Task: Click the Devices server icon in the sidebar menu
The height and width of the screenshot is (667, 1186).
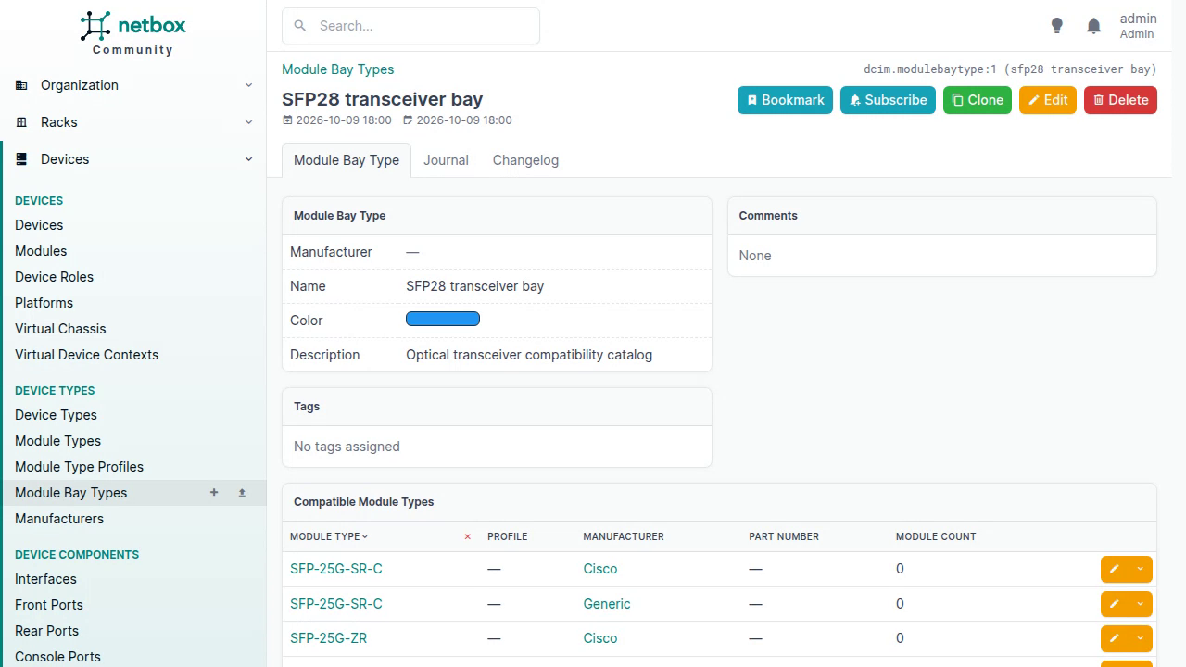Action: point(21,159)
